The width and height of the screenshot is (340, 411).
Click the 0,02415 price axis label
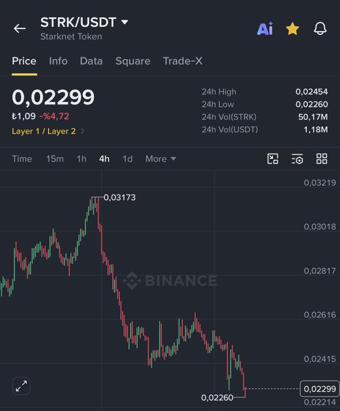pyautogui.click(x=320, y=359)
